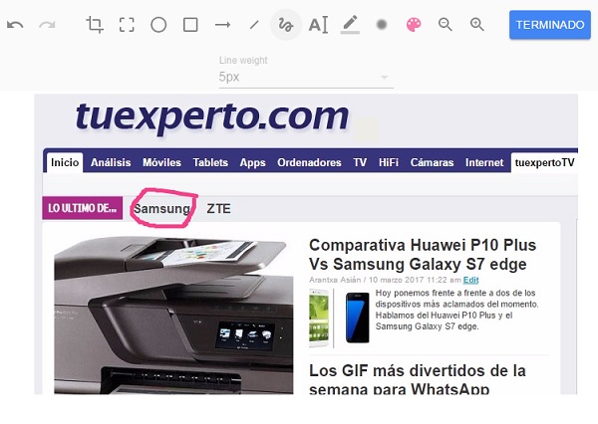Select the freehand squiggle draw tool

[286, 25]
